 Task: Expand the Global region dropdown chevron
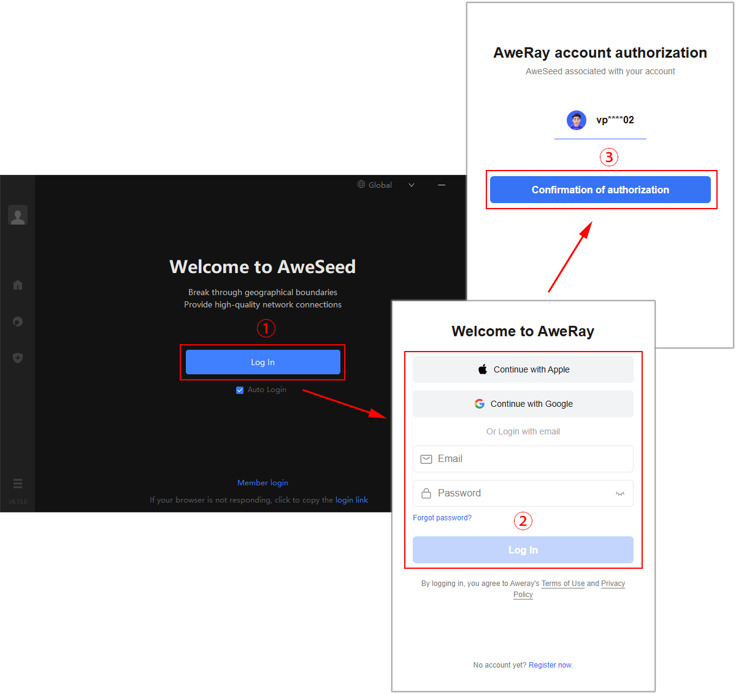(412, 185)
